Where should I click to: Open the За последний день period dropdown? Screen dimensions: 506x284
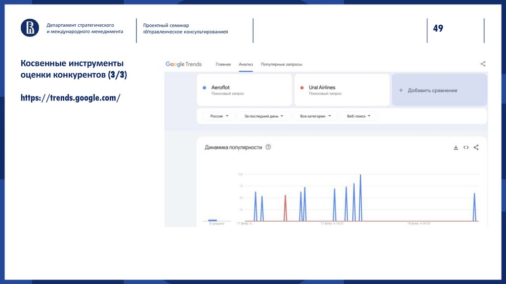coord(264,116)
